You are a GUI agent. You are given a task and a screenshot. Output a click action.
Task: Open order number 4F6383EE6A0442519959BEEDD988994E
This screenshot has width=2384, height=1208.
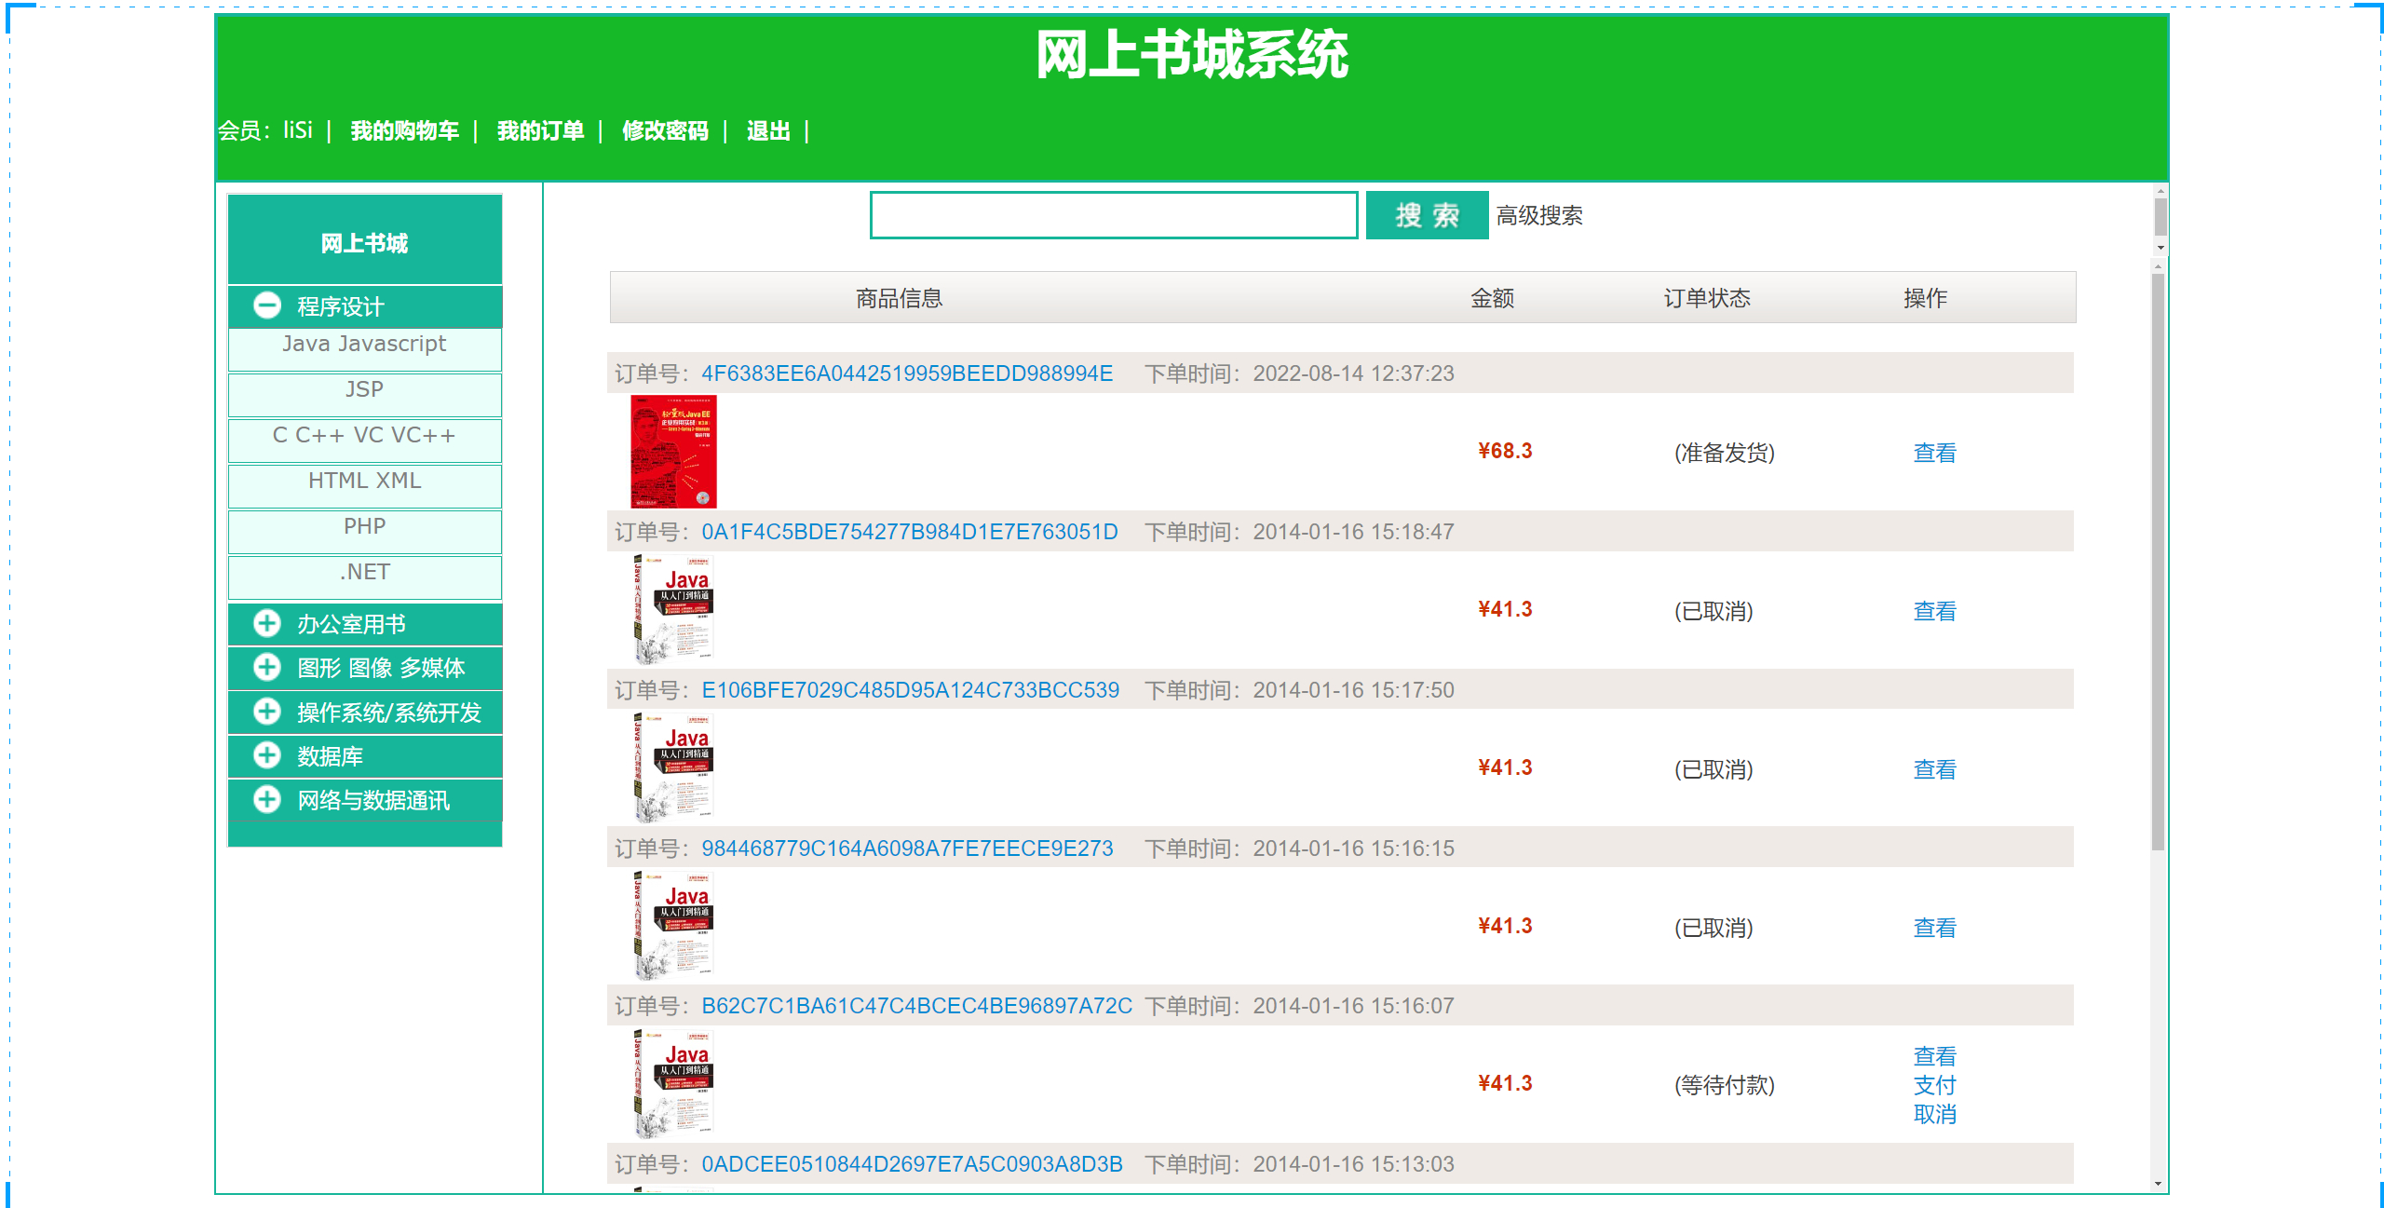(x=907, y=373)
